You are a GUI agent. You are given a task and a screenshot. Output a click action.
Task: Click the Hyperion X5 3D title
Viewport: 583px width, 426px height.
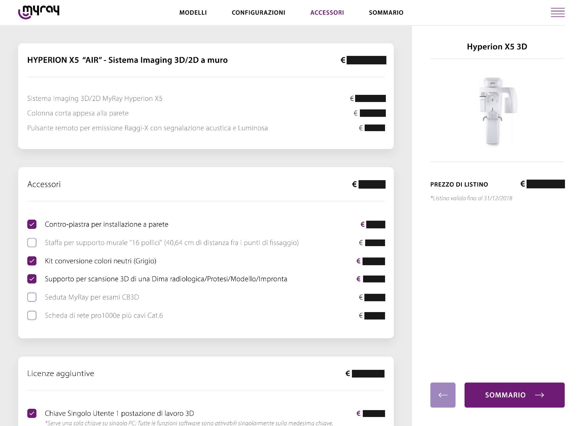[497, 47]
